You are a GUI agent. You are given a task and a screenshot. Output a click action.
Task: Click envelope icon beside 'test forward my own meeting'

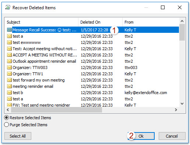click(x=9, y=80)
